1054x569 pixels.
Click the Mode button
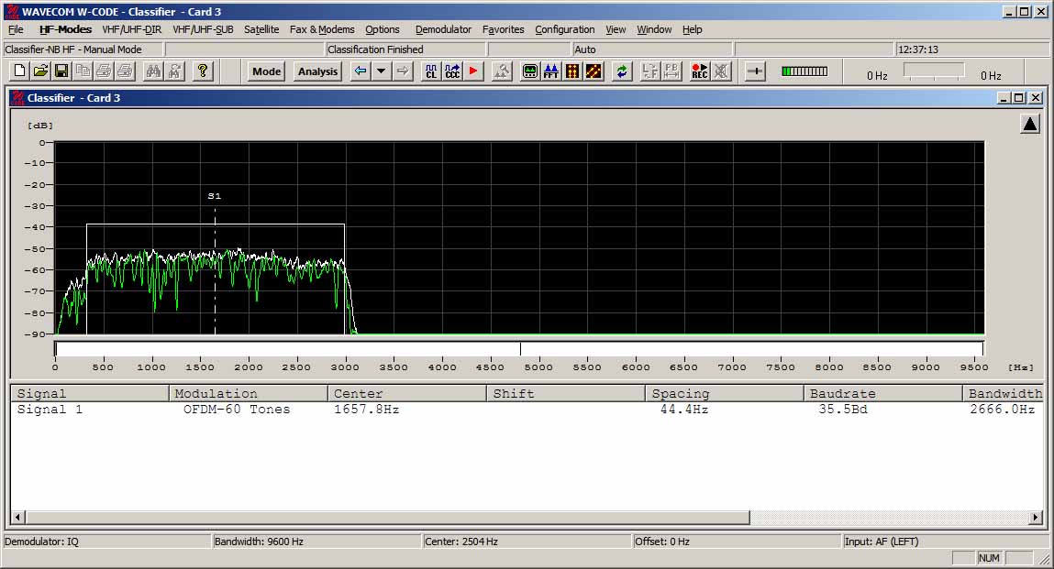[x=267, y=71]
